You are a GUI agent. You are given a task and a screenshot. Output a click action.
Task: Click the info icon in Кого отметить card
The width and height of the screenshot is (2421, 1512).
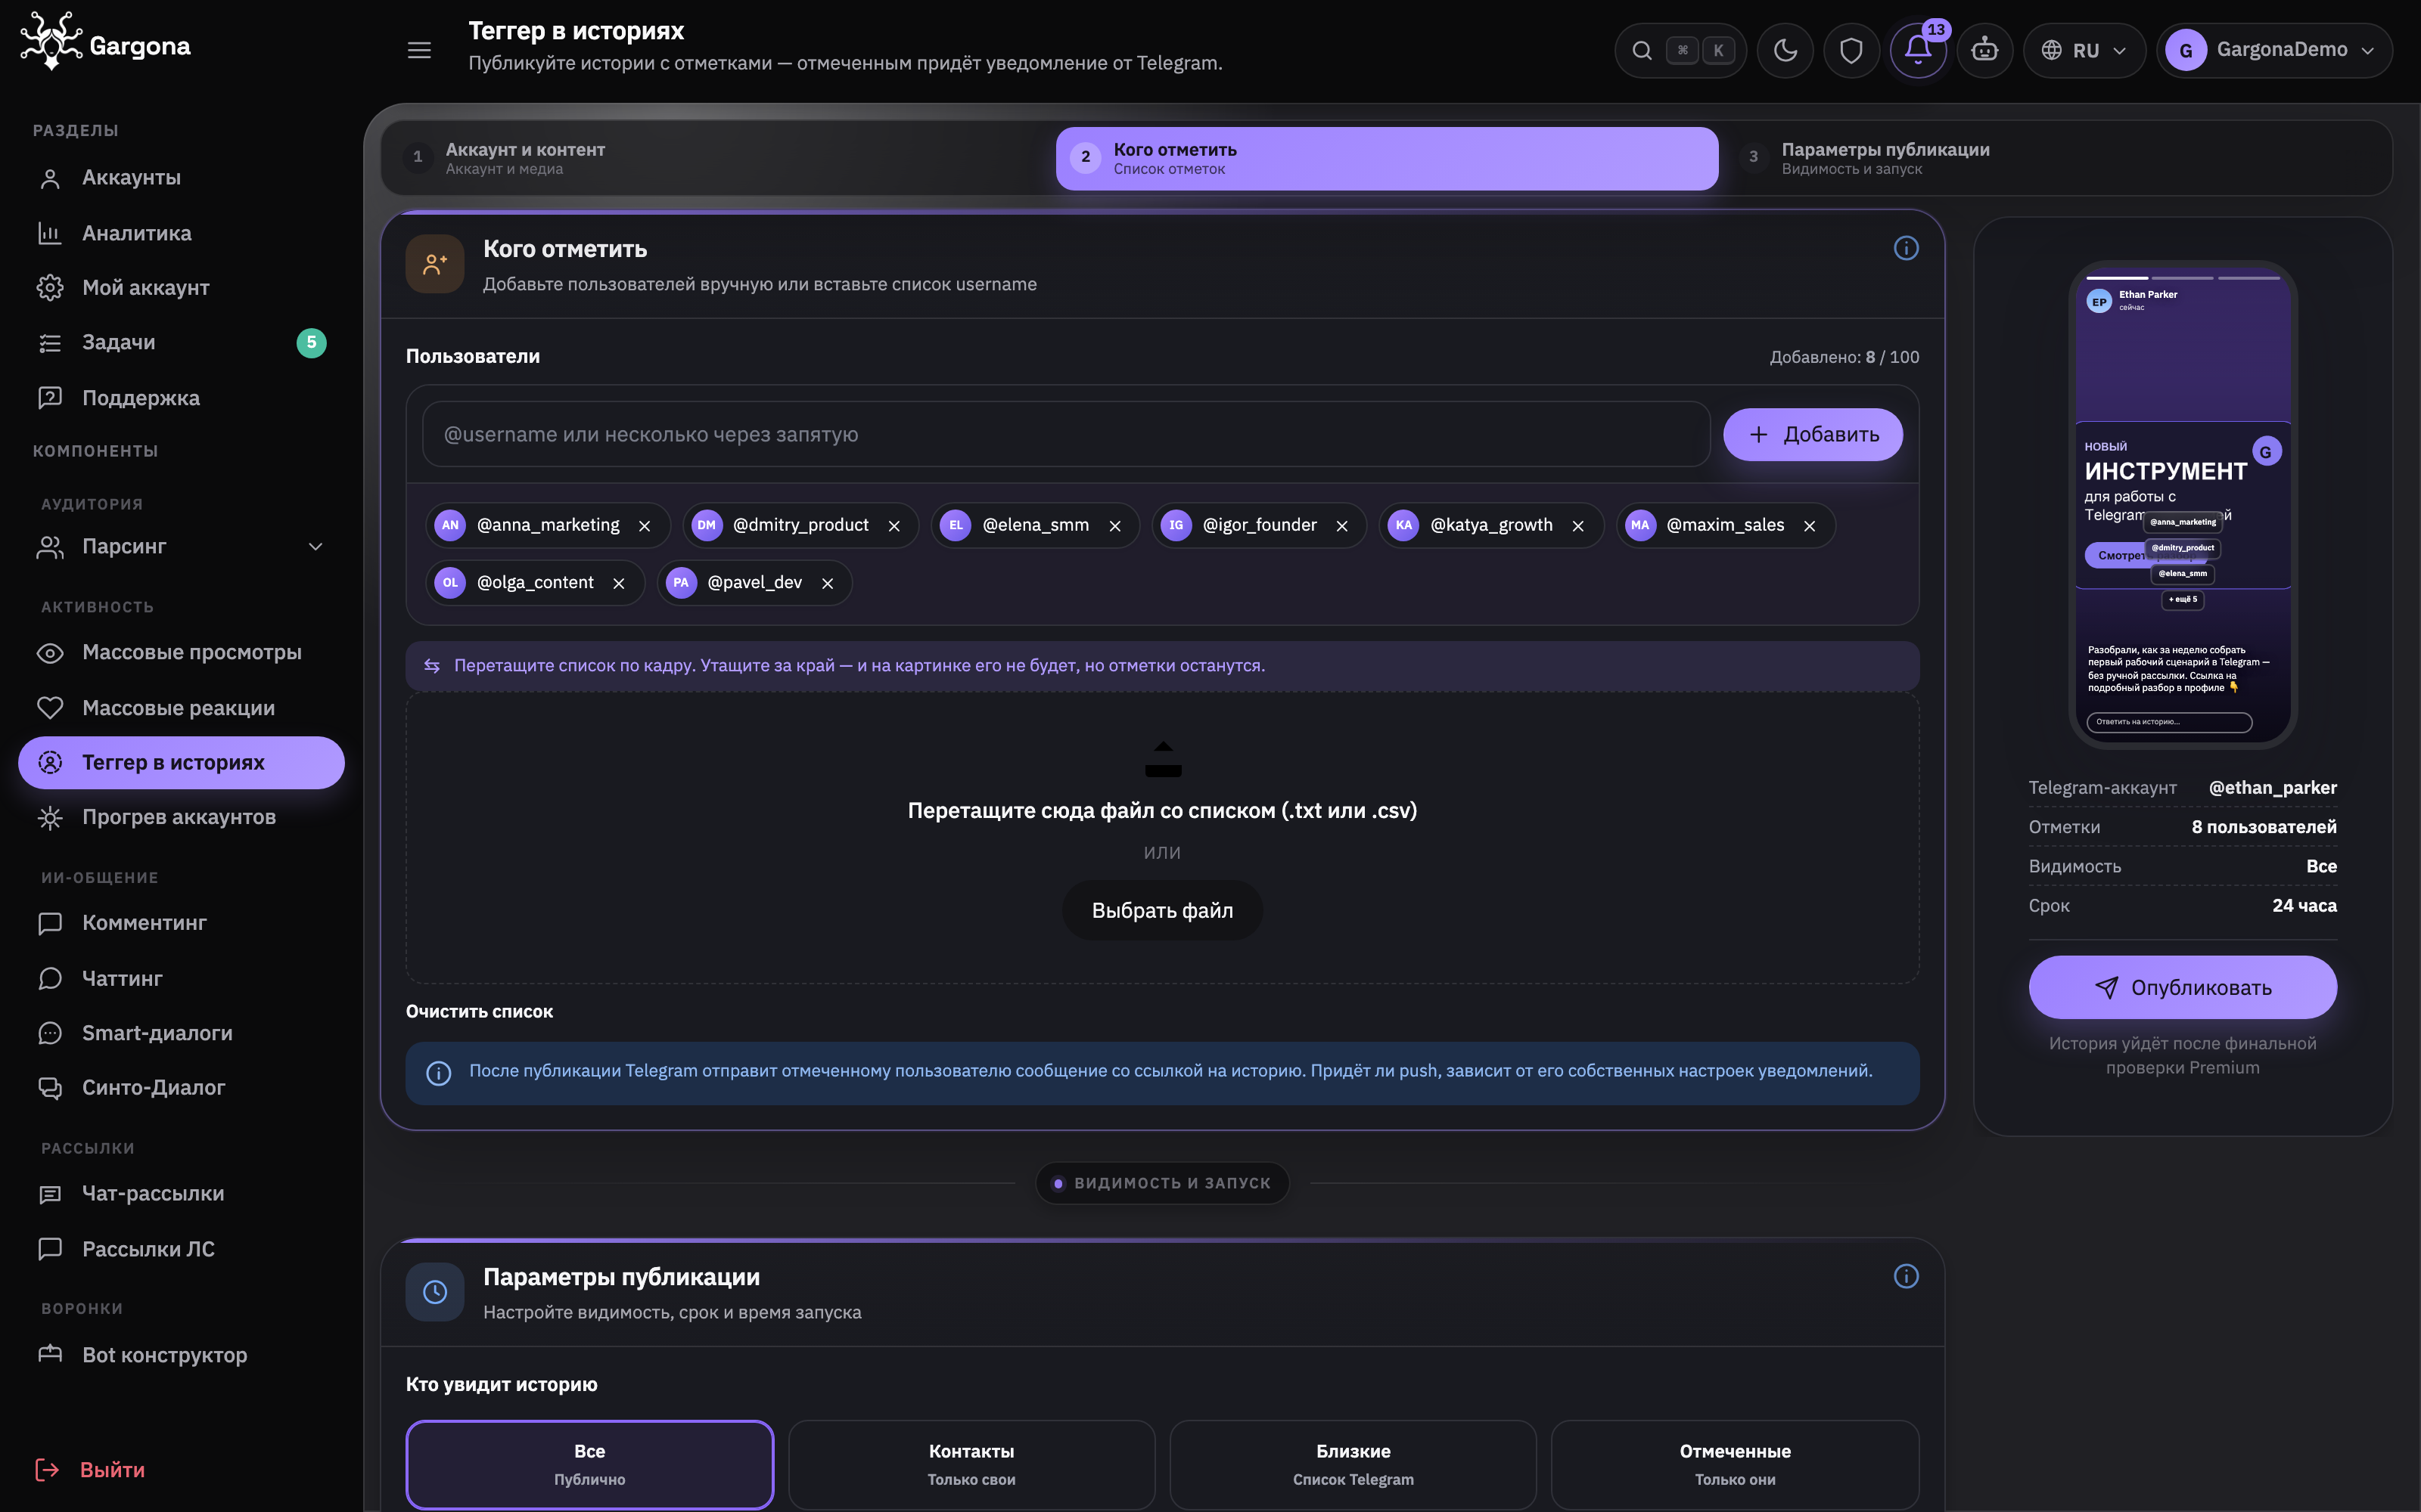(1906, 248)
